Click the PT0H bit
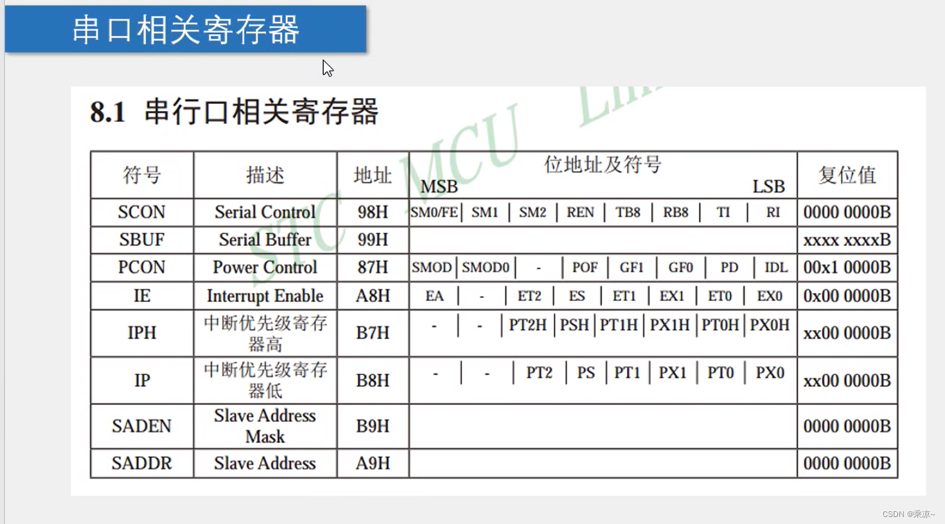Image resolution: width=945 pixels, height=524 pixels. 720,325
